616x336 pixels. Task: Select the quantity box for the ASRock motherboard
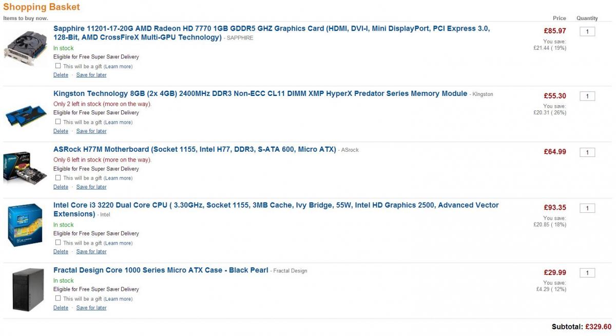tap(587, 152)
